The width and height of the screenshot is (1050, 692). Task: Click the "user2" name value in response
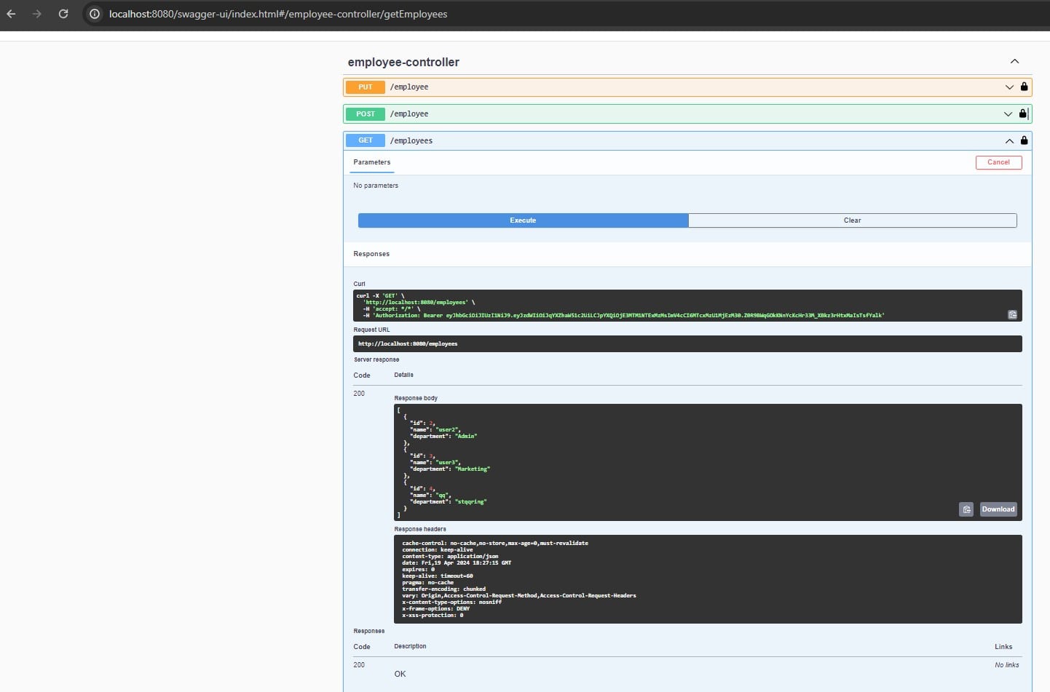[x=448, y=430]
